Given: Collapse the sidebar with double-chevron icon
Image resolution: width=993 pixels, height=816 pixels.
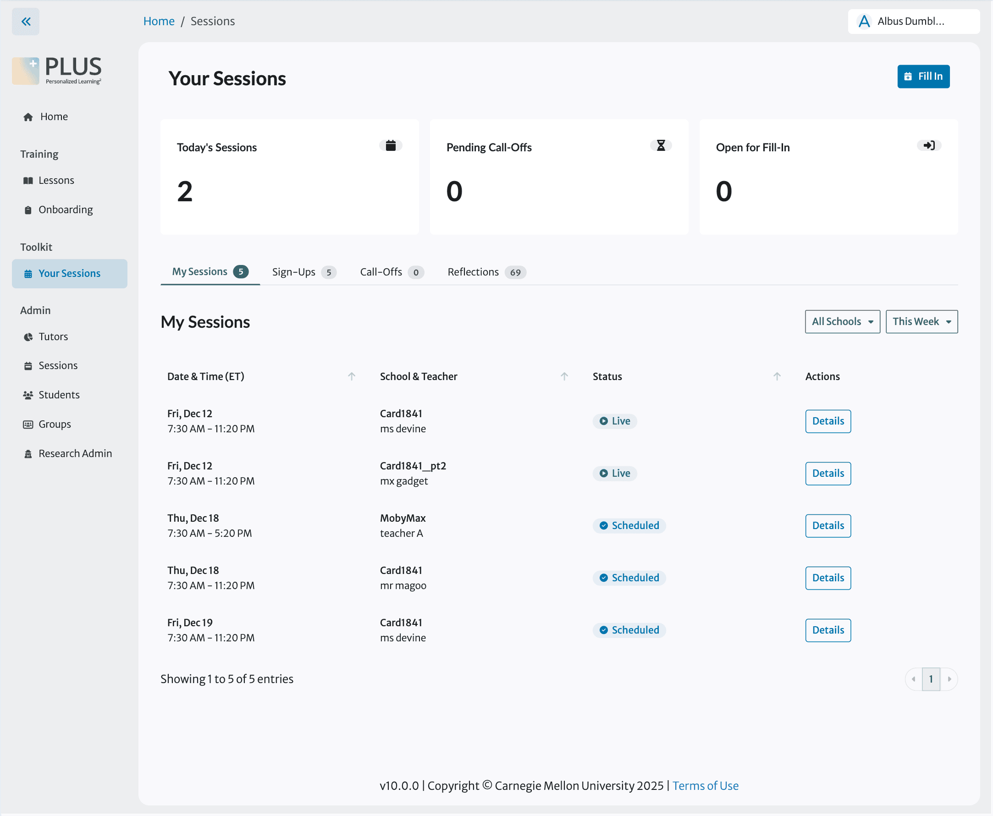Looking at the screenshot, I should tap(26, 22).
